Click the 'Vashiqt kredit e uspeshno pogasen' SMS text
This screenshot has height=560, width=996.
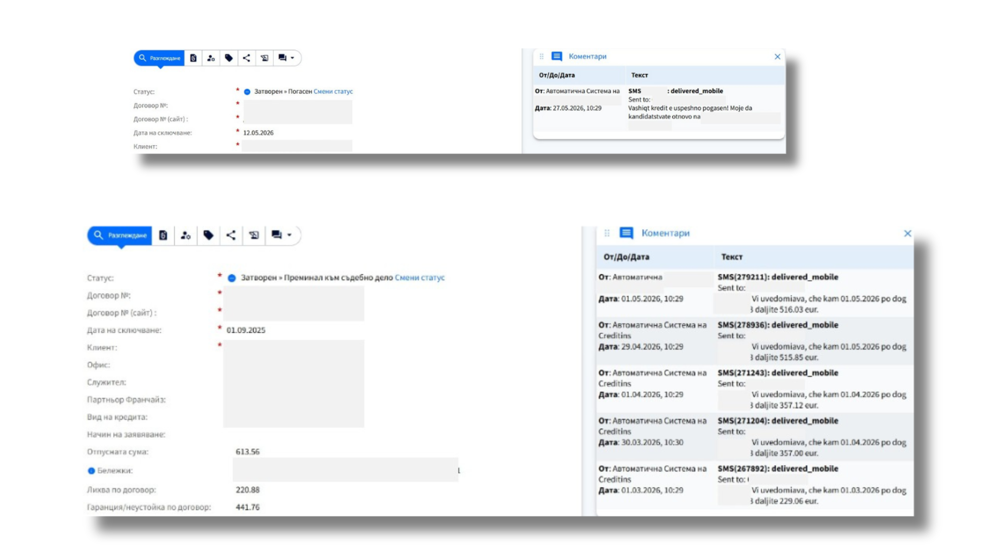690,113
